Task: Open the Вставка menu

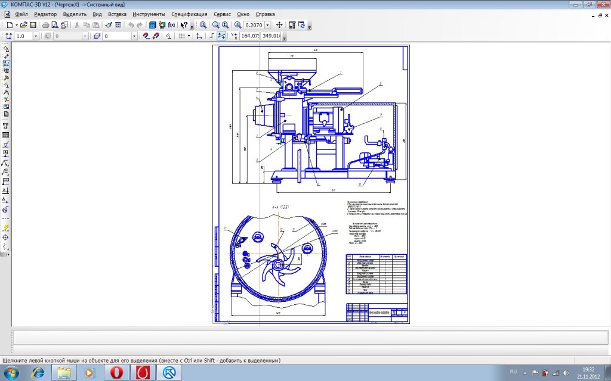Action: point(118,14)
